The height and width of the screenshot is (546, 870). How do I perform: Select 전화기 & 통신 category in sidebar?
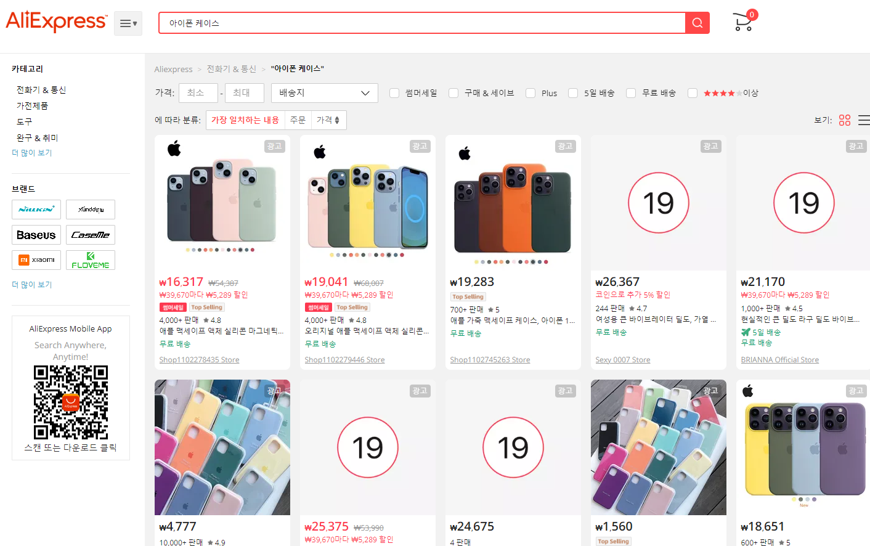click(41, 90)
